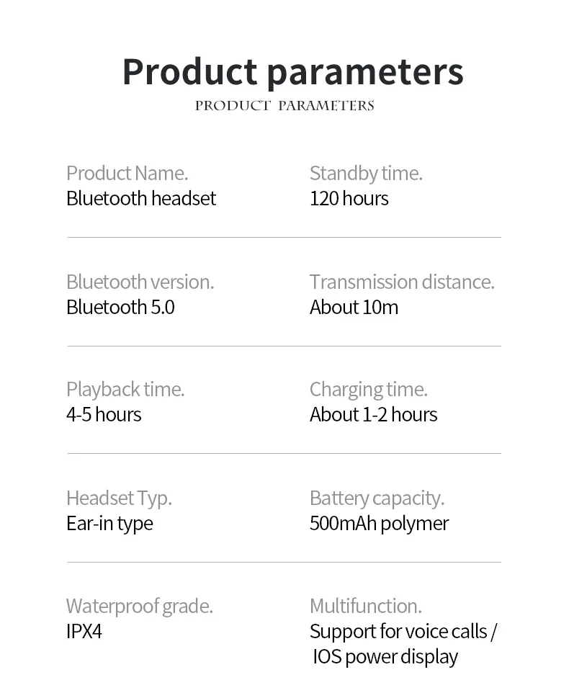This screenshot has width=569, height=680.
Task: Click the "4-5 hours" value
Action: click(104, 415)
